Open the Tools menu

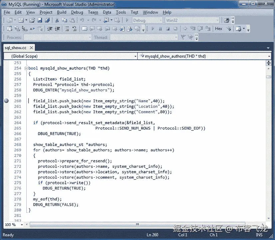pyautogui.click(x=121, y=12)
